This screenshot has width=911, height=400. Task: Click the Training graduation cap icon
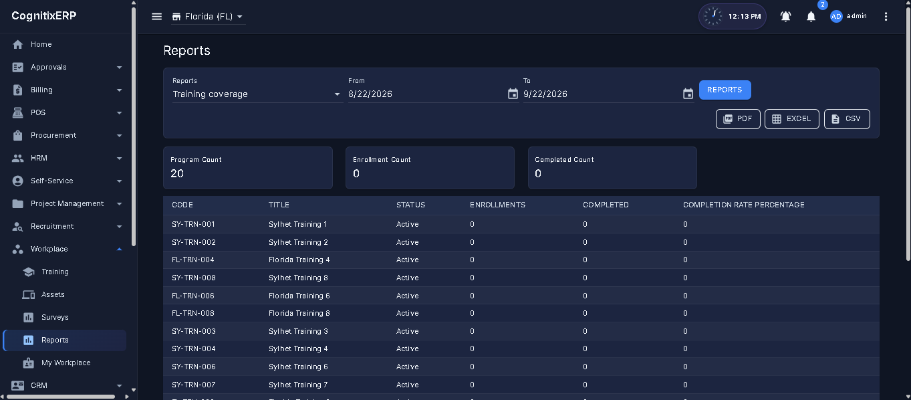[29, 272]
